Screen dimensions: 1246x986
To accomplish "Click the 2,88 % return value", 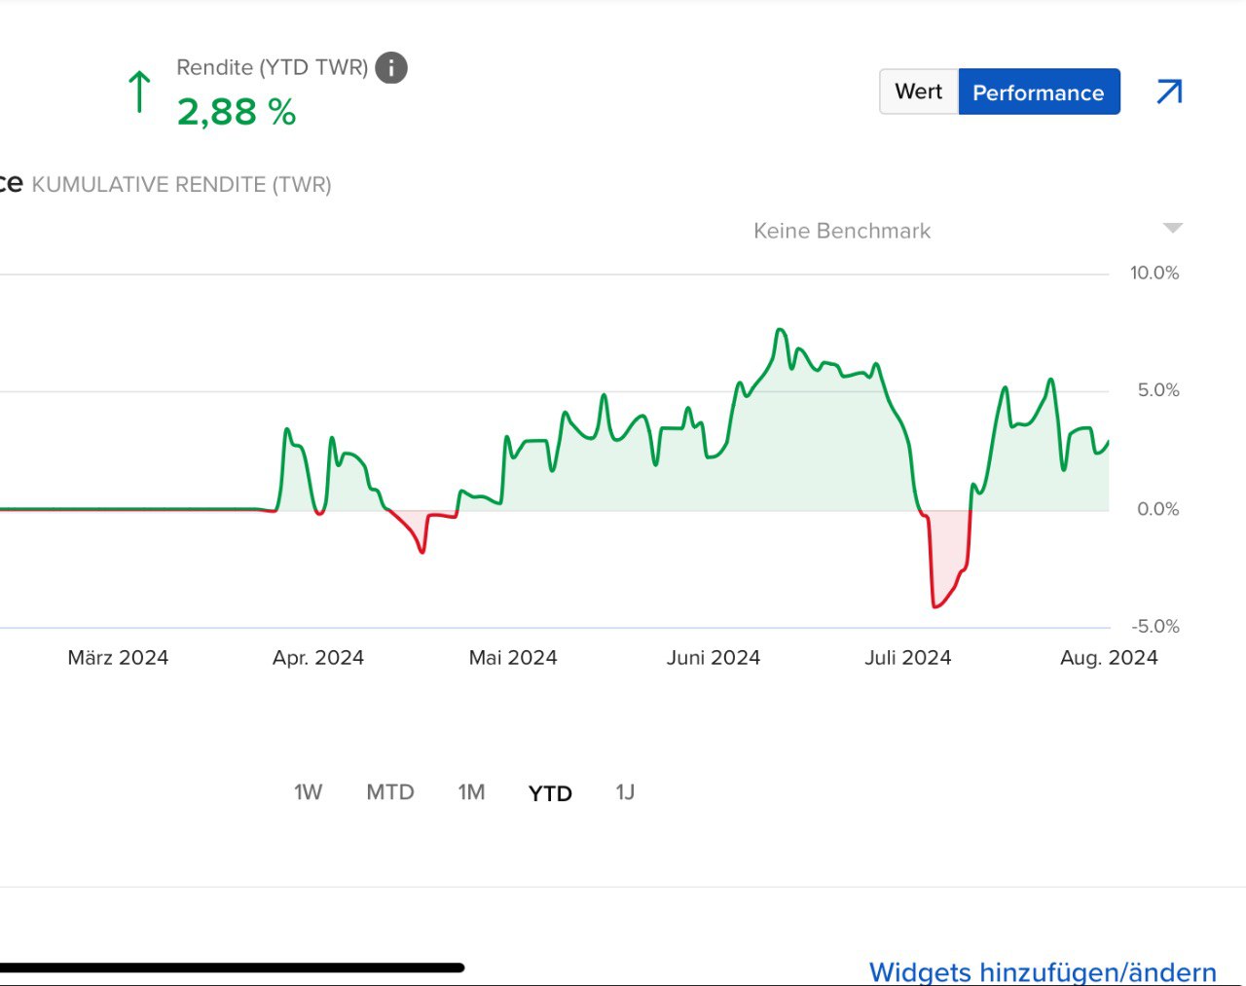I will (x=237, y=112).
